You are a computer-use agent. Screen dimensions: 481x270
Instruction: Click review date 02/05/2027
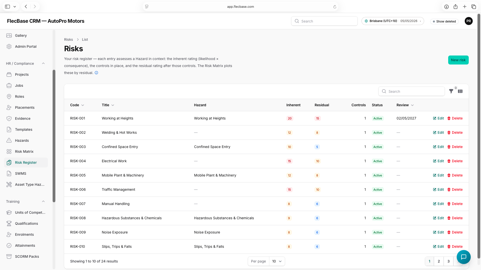pyautogui.click(x=406, y=118)
